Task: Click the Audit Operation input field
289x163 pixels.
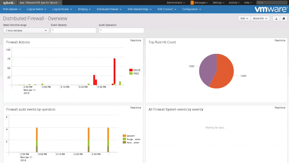Action: pyautogui.click(x=121, y=30)
